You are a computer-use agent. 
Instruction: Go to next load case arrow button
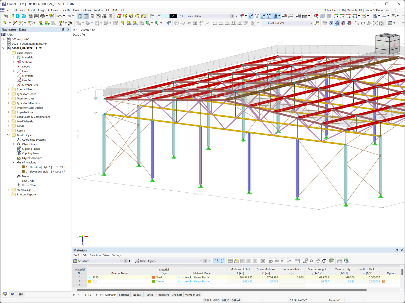pyautogui.click(x=236, y=16)
